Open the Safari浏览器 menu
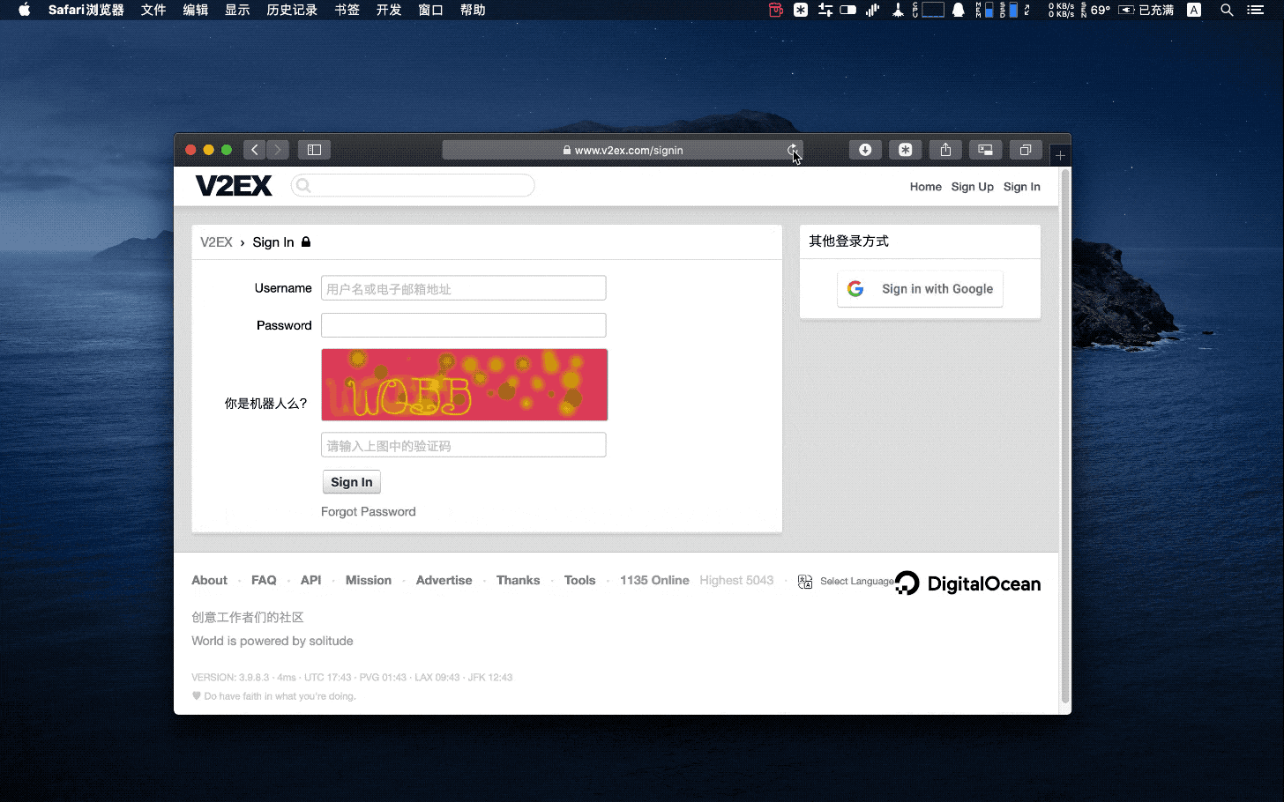 (86, 10)
